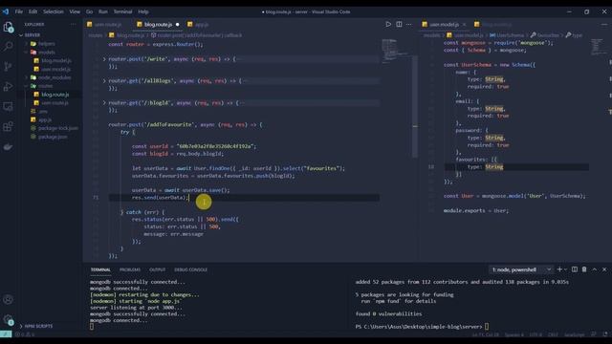Viewport: 612px width, 344px height.
Task: Unfold the router.get('/:blogId') block
Action: (104, 102)
